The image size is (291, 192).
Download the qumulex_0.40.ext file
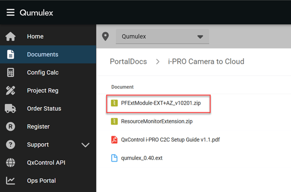pyautogui.click(x=142, y=158)
